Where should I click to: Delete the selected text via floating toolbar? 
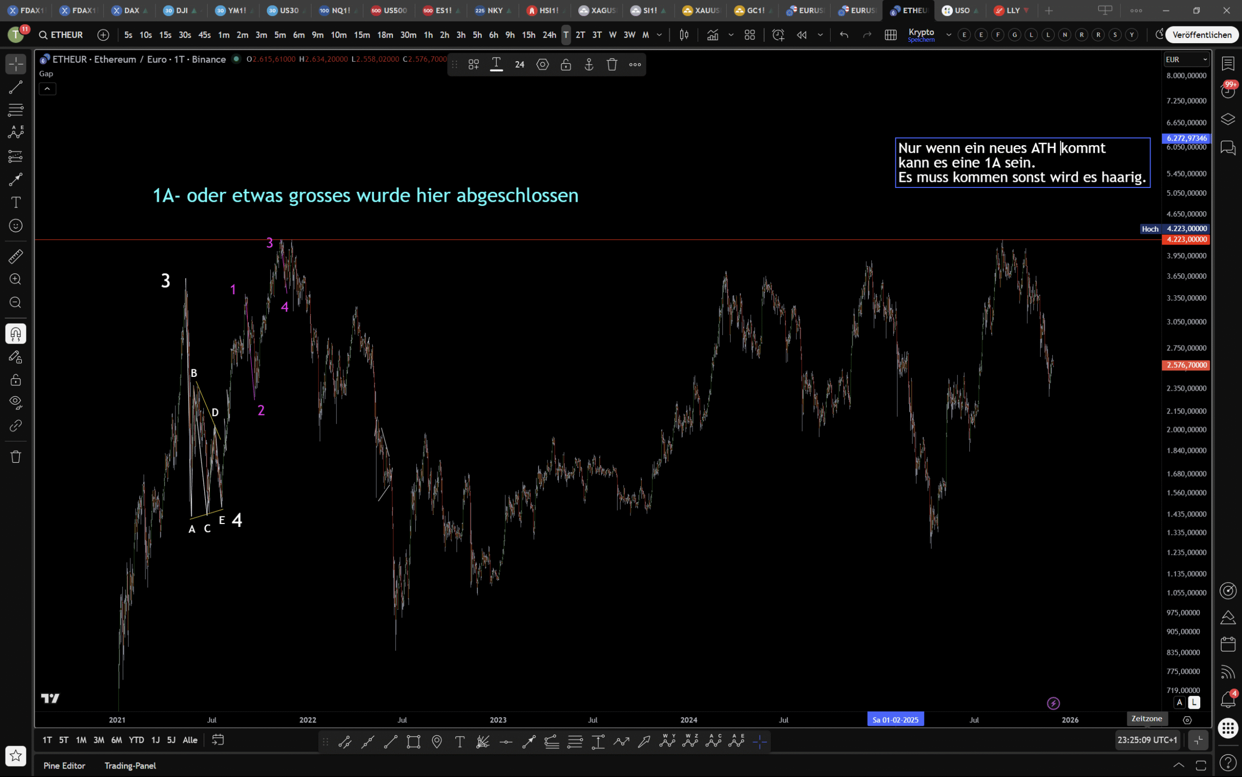coord(612,65)
